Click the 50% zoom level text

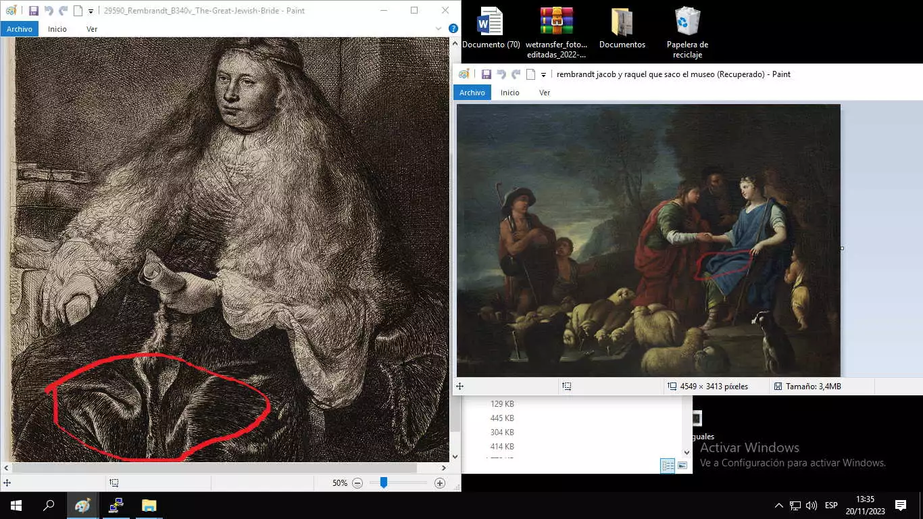point(340,483)
